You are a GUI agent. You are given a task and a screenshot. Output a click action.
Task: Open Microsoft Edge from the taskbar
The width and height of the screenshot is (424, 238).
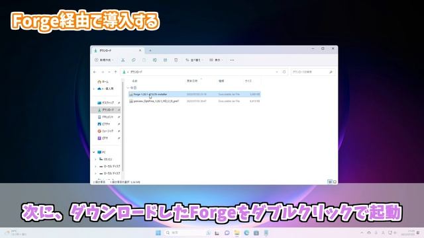tap(246, 233)
